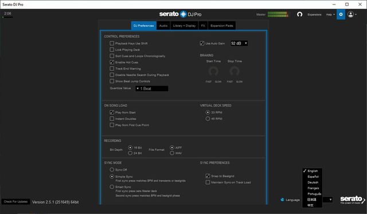
Task: Enable Track End Warning
Action: (x=112, y=69)
